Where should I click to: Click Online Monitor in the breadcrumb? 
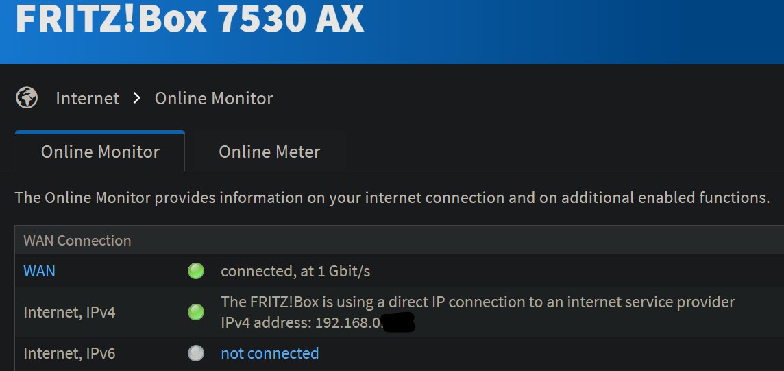tap(214, 98)
